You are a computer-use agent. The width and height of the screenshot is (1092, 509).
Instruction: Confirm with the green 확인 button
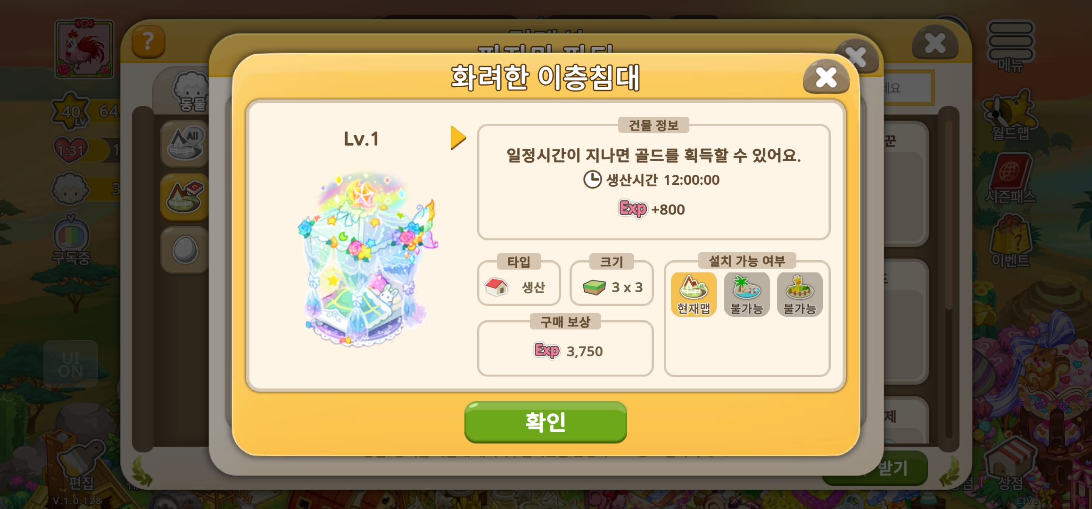pyautogui.click(x=546, y=422)
